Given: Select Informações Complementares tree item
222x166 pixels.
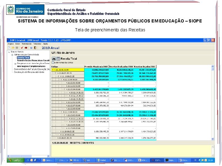Looking at the screenshot, I should coord(31,66).
